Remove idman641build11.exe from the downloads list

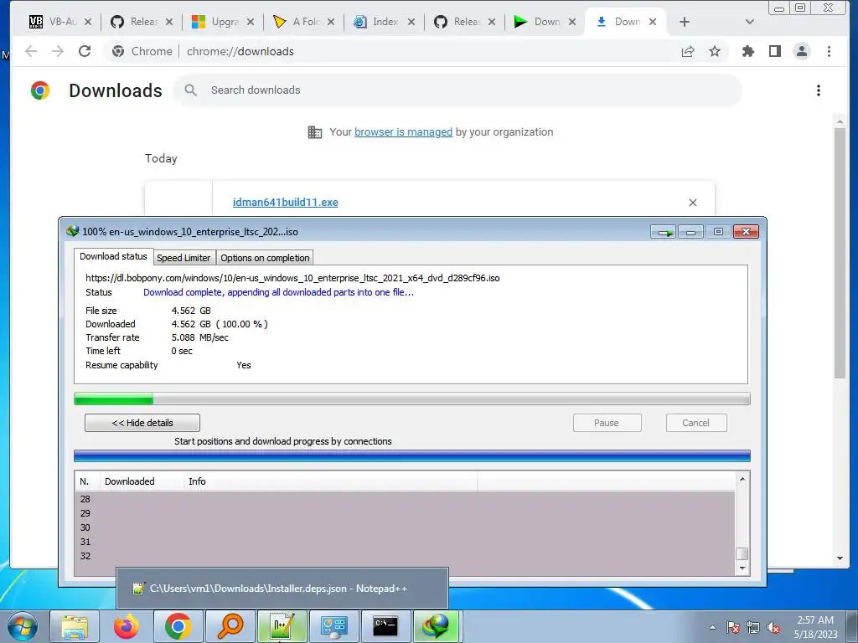pyautogui.click(x=693, y=203)
